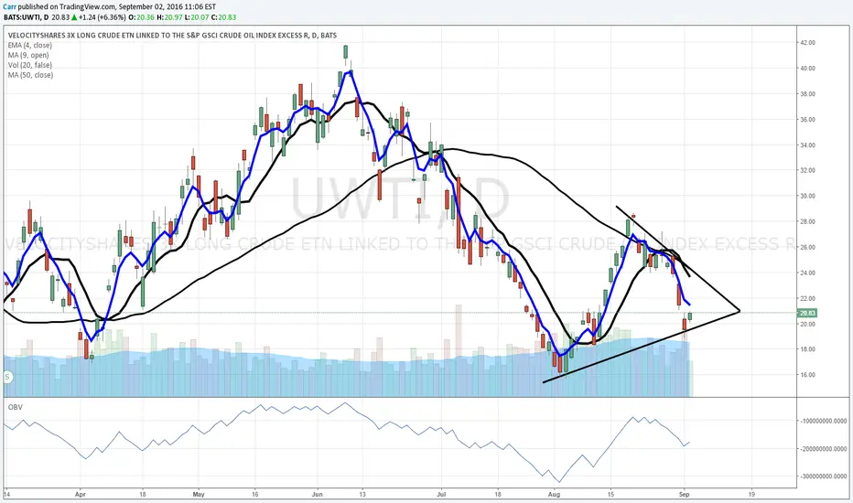The image size is (853, 503).
Task: Click the OBV indicator pane label
Action: pyautogui.click(x=16, y=407)
